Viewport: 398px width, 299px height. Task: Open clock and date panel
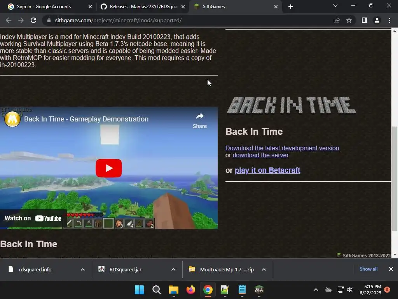pyautogui.click(x=370, y=290)
